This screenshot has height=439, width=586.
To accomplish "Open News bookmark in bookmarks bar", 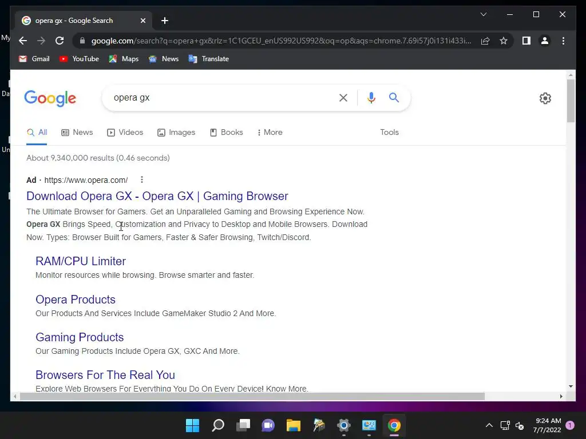I will point(163,59).
